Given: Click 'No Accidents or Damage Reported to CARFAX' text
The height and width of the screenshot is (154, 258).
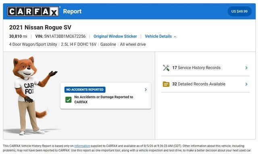Looking at the screenshot, I should (x=104, y=99).
